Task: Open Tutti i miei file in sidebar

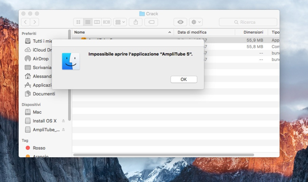Action: [x=39, y=41]
